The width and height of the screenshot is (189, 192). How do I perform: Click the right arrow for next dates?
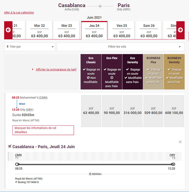click(x=180, y=30)
